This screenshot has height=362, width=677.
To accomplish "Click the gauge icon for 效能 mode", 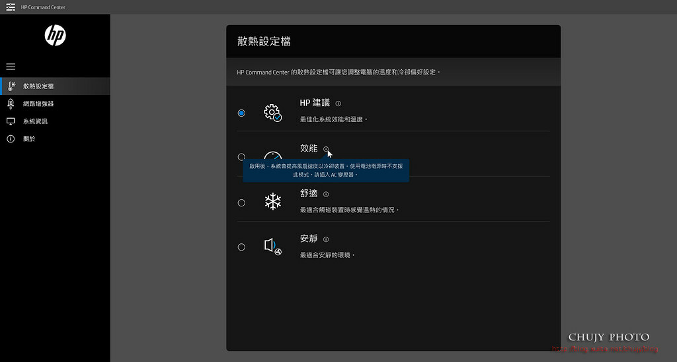I will coord(273,156).
